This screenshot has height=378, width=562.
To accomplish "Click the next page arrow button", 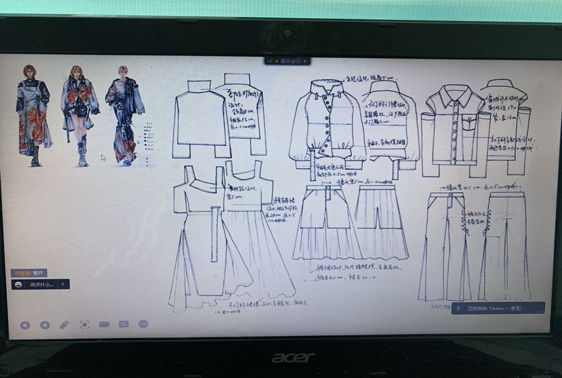I will [x=45, y=325].
